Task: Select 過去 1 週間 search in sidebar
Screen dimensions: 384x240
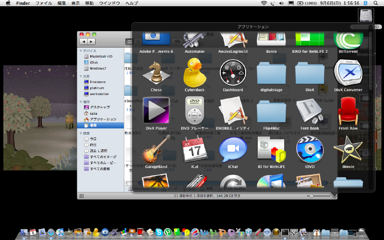Action: point(100,151)
